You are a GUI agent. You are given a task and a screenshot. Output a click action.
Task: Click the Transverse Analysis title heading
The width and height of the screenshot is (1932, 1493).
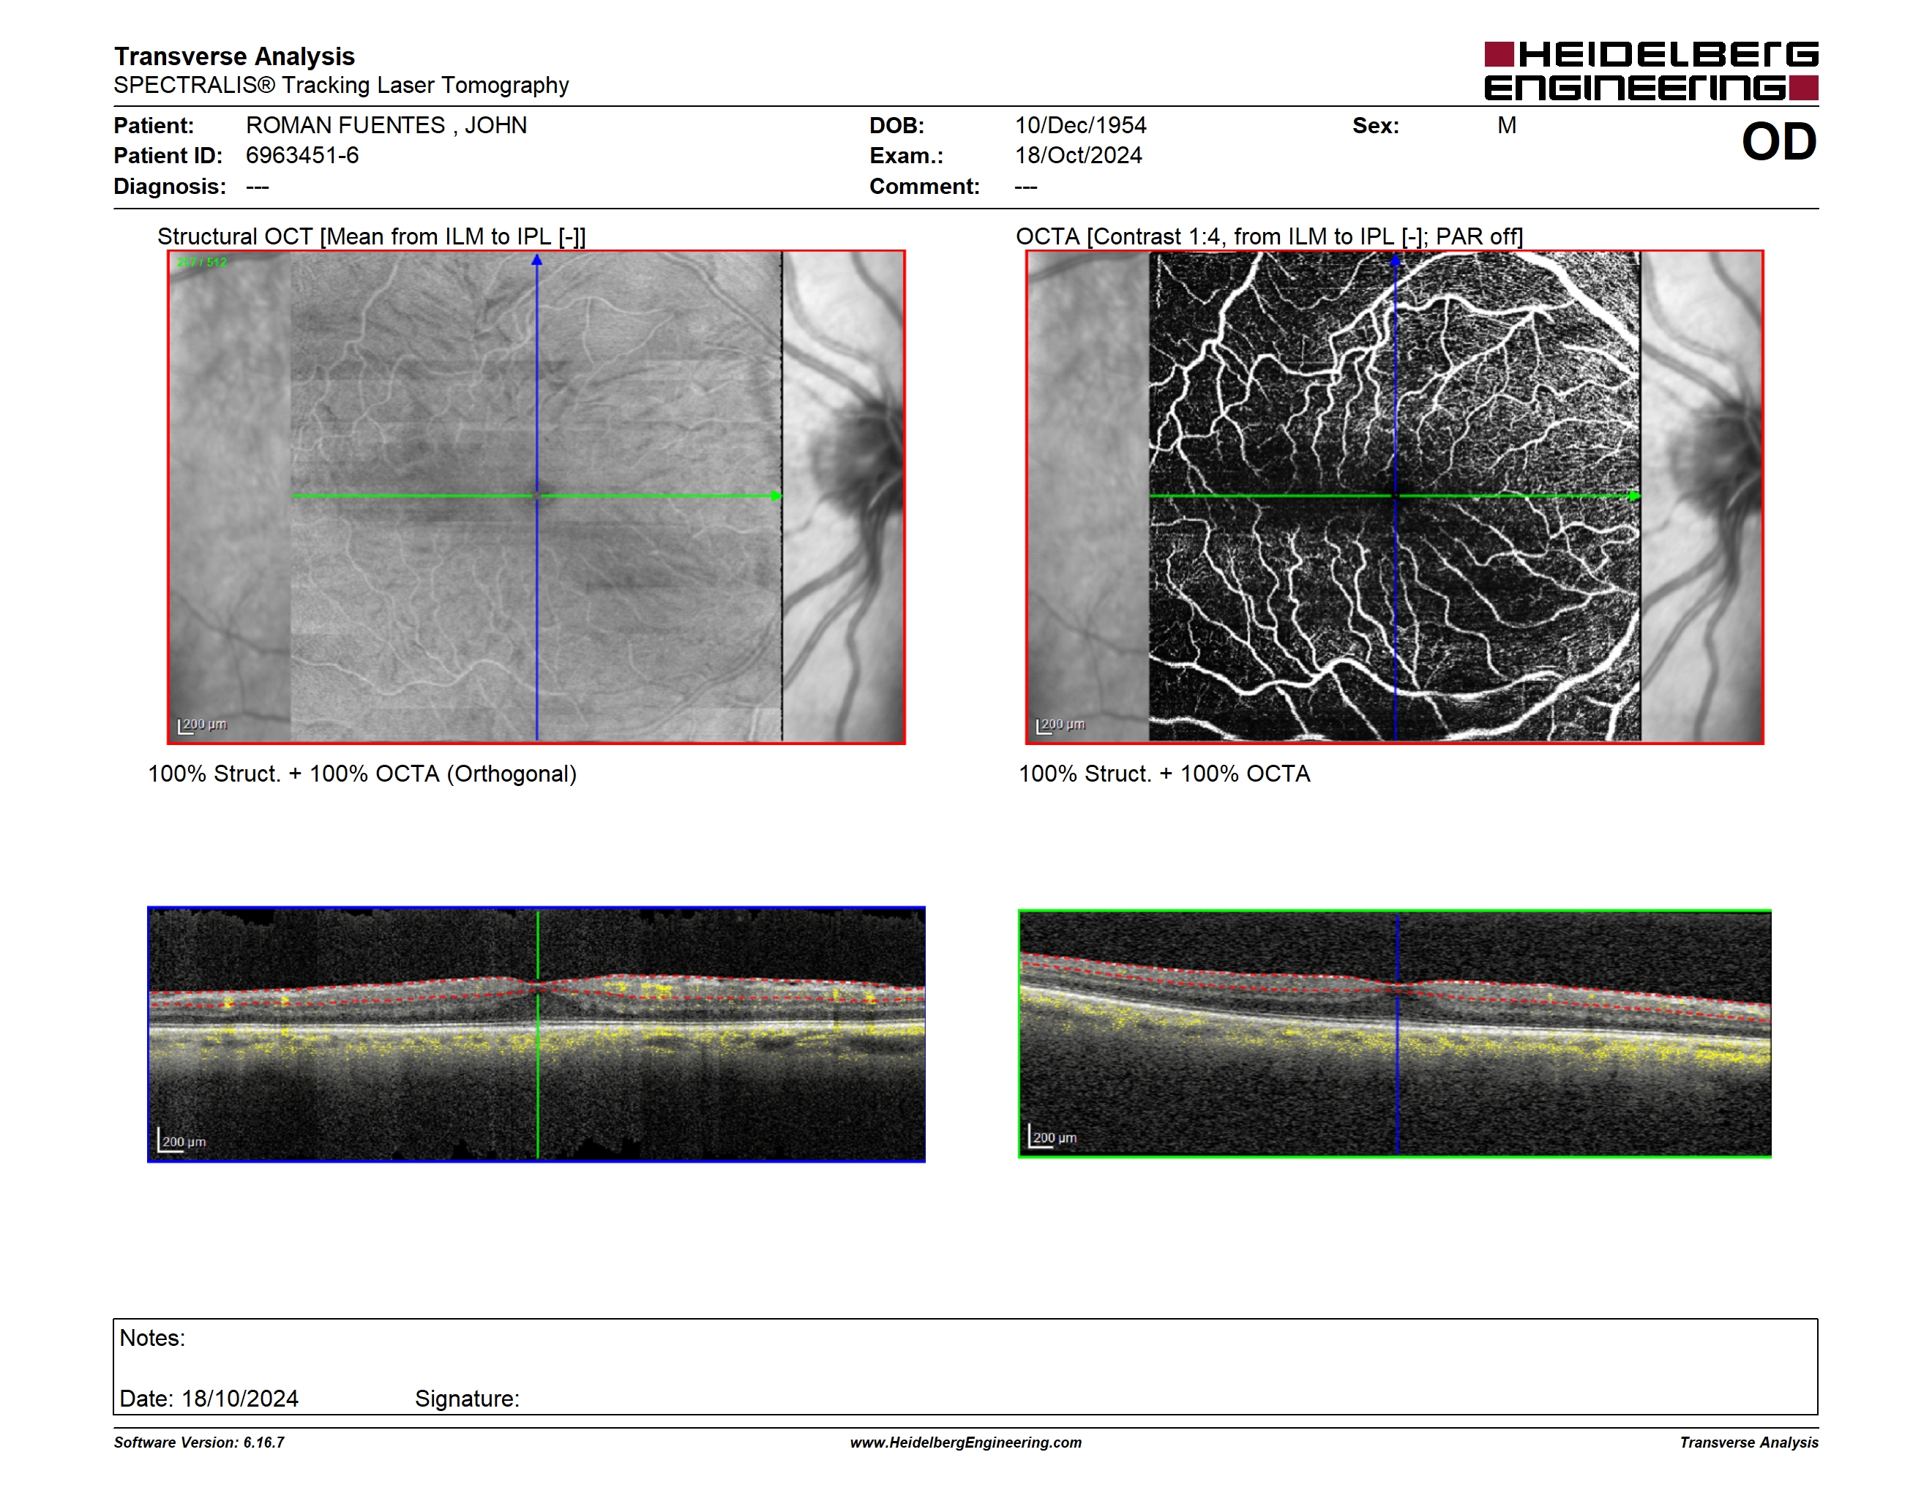pos(234,56)
